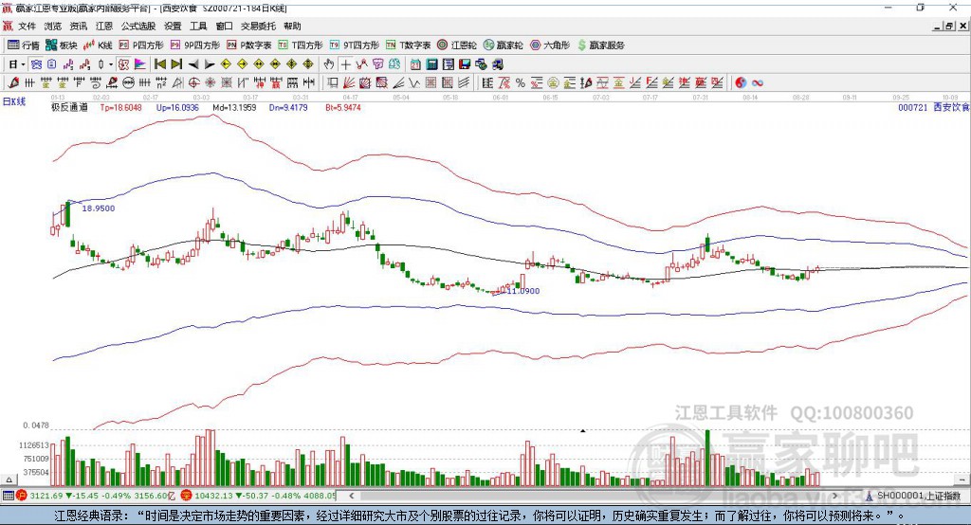Open the 行情 market quotes view

[x=23, y=45]
